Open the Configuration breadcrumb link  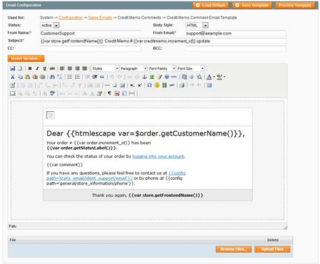click(71, 18)
